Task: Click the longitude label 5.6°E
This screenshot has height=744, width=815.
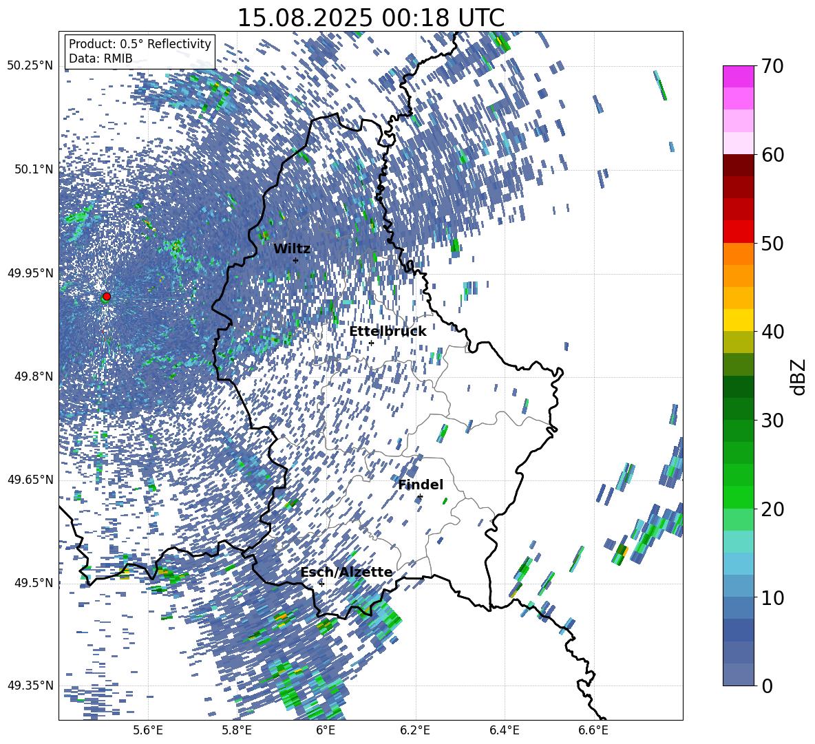Action: [147, 730]
